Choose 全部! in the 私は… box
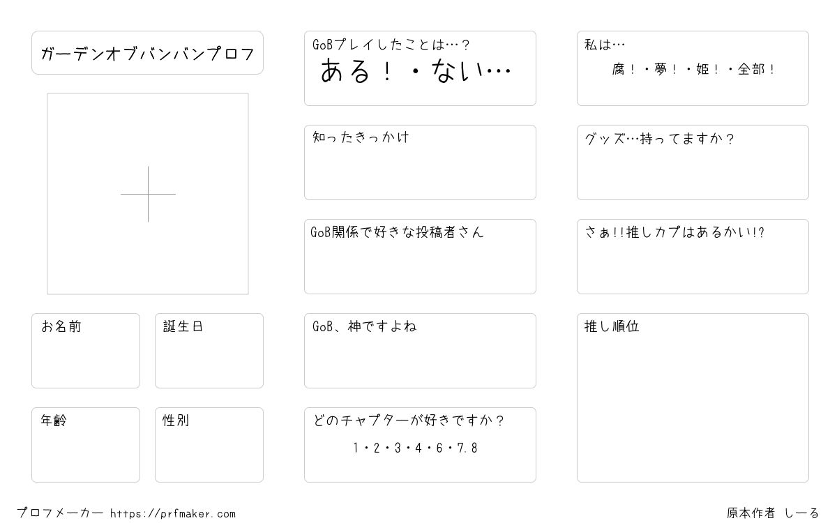Image resolution: width=837 pixels, height=523 pixels. (x=756, y=70)
